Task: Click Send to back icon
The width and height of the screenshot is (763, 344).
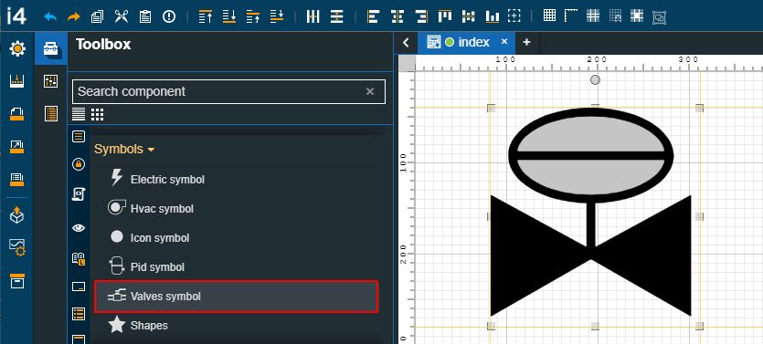Action: coord(229,16)
